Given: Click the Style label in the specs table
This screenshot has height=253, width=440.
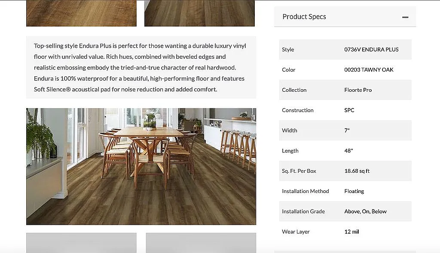Looking at the screenshot, I should pyautogui.click(x=288, y=50).
